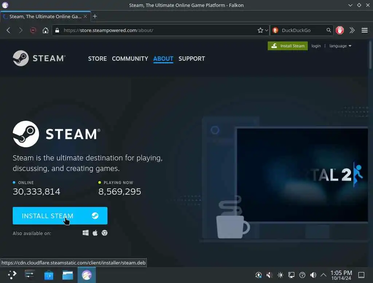
Task: Choose the Windows platform icon
Action: [86, 233]
